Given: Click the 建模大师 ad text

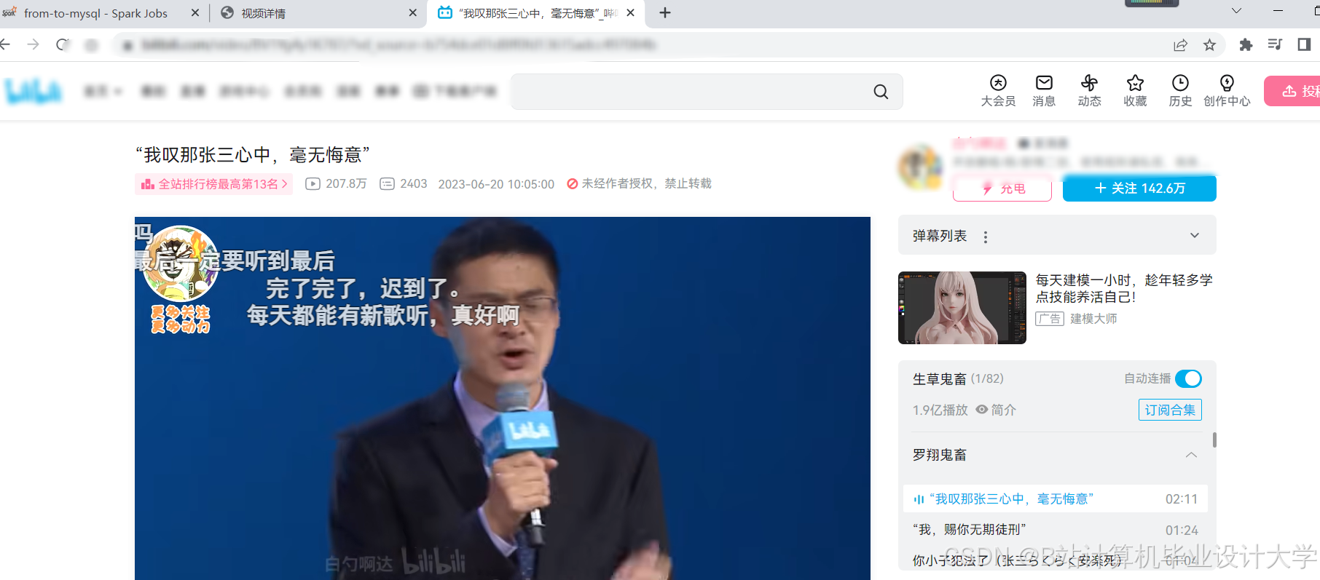Looking at the screenshot, I should pos(1093,319).
